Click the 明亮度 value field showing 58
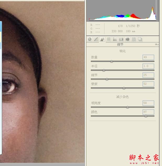Image resolution: width=162 pixels, height=166 pixels. [x=148, y=103]
